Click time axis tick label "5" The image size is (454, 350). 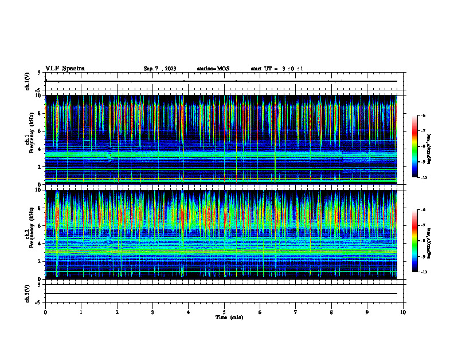tap(224, 312)
